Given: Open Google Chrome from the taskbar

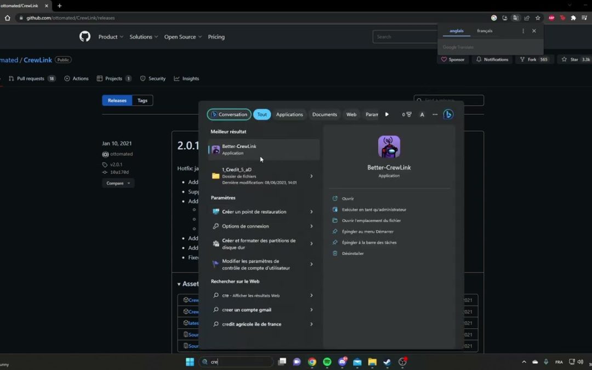Looking at the screenshot, I should tap(312, 362).
